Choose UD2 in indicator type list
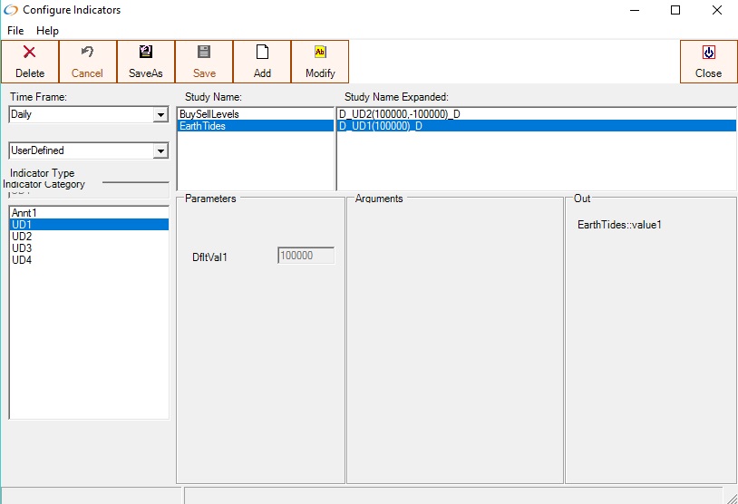 click(22, 237)
